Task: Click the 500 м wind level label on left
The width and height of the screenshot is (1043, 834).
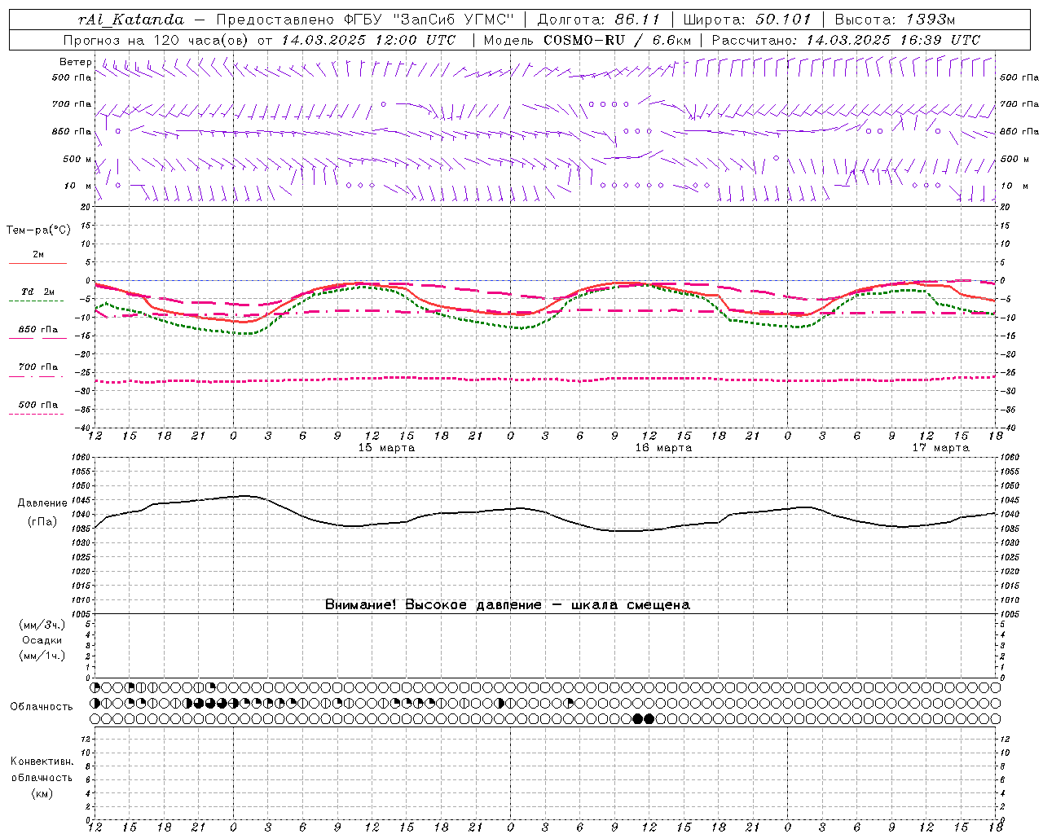Action: coord(77,159)
